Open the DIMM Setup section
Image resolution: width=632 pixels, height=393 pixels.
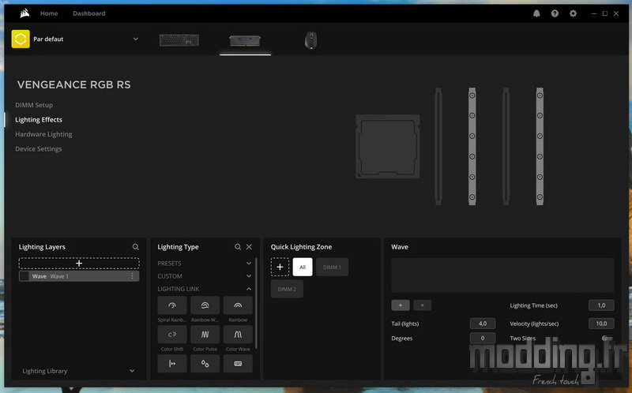coord(34,105)
